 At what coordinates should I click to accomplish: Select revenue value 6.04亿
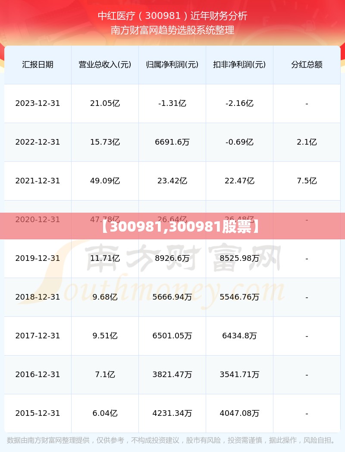105,413
